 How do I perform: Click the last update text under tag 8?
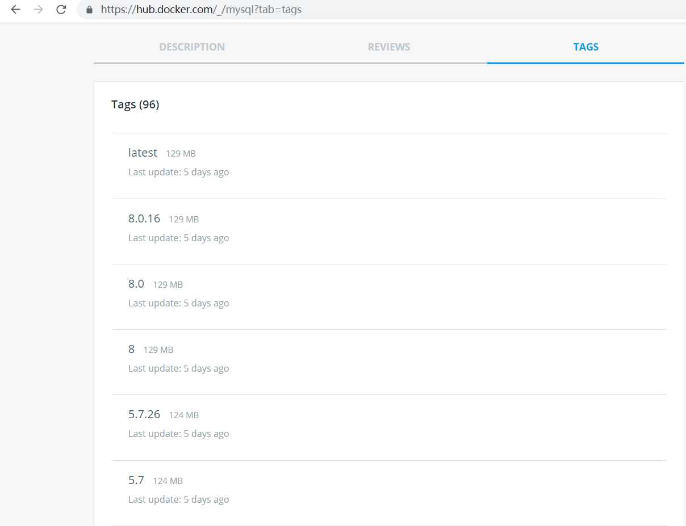pyautogui.click(x=178, y=368)
